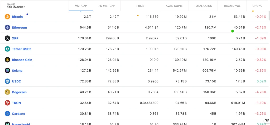Click the Binance Coin logo icon

coord(7,60)
